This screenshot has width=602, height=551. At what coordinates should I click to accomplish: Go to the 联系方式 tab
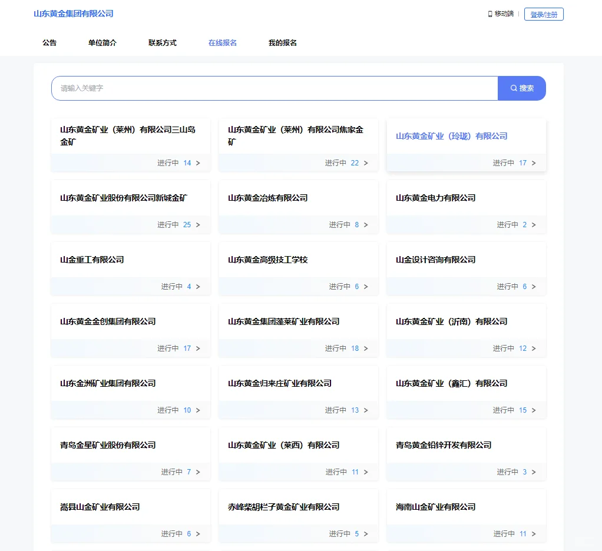click(x=163, y=42)
